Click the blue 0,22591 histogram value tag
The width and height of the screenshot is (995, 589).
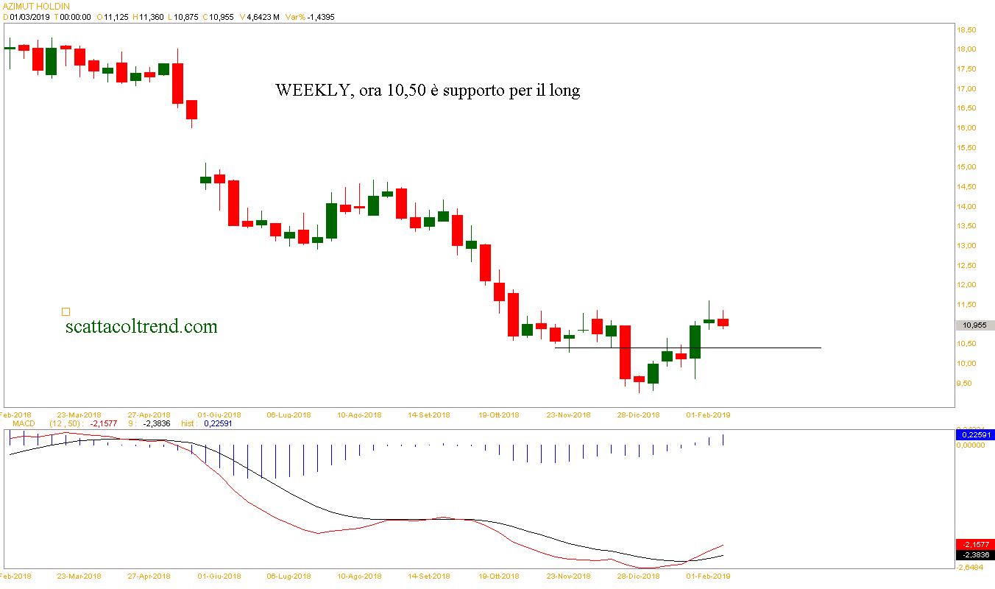tap(974, 435)
